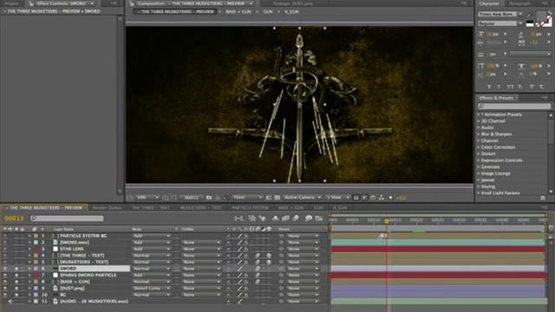Switch to the Project panel tab
The height and width of the screenshot is (312, 555).
coord(11,3)
